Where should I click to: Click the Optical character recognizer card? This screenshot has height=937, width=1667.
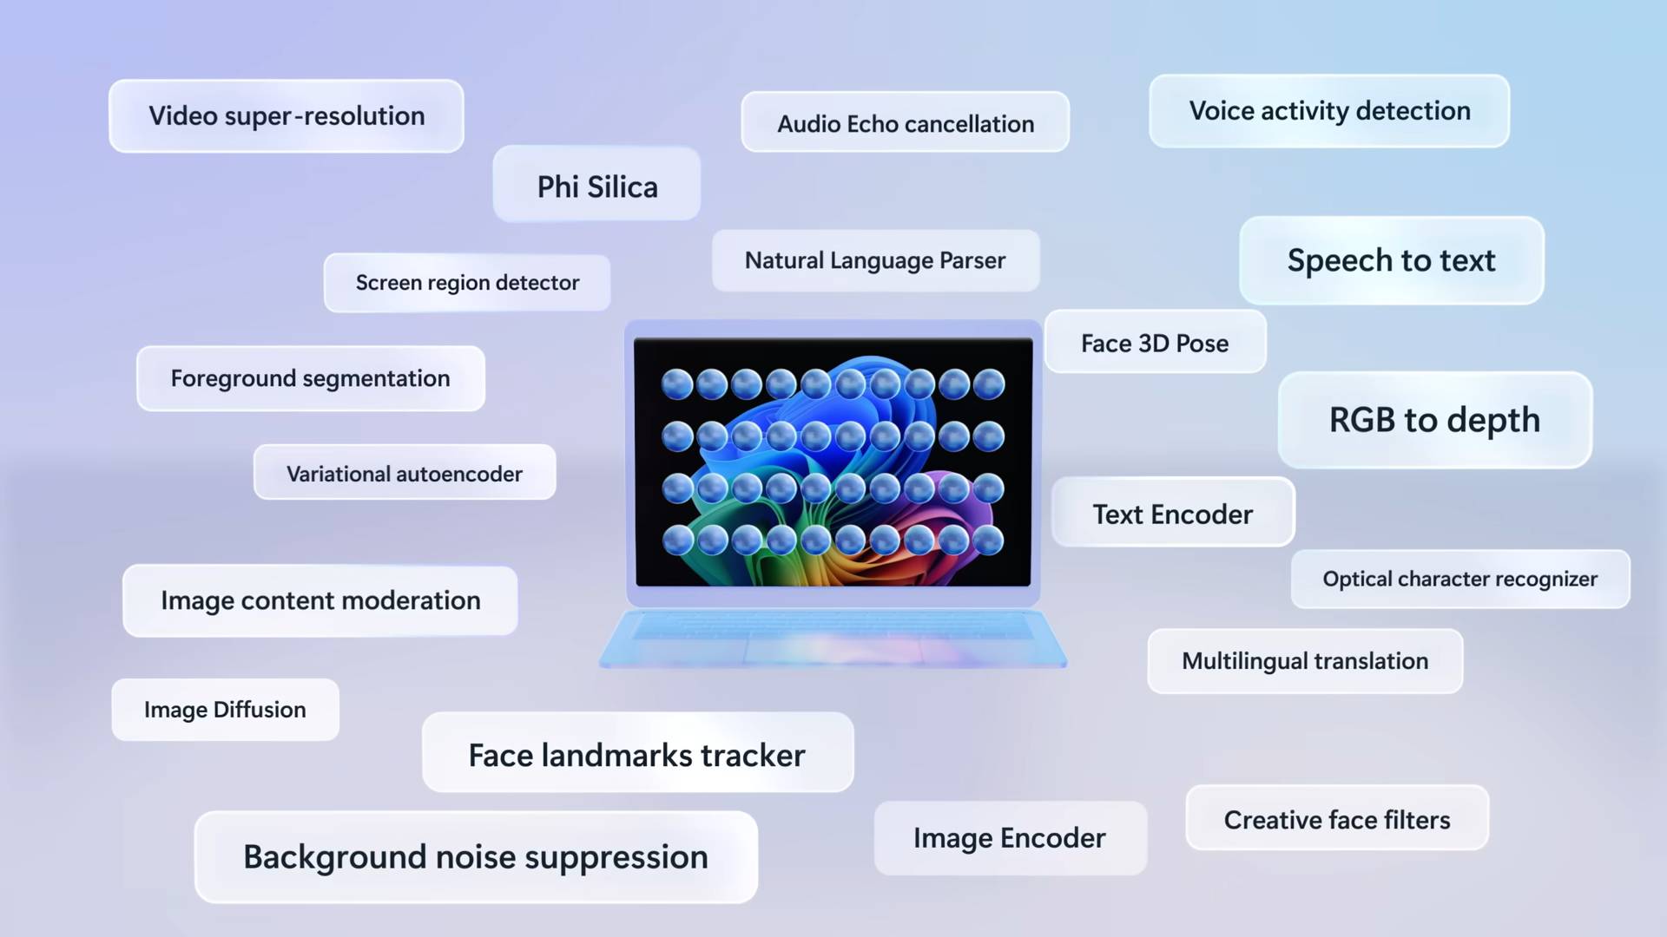pos(1459,579)
